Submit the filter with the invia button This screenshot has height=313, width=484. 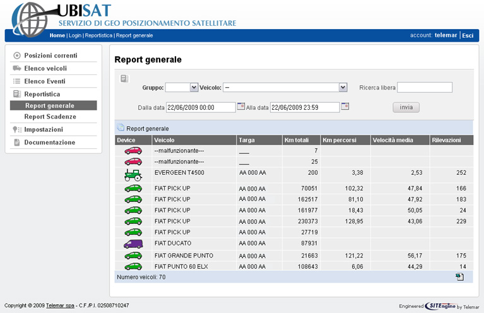click(406, 107)
